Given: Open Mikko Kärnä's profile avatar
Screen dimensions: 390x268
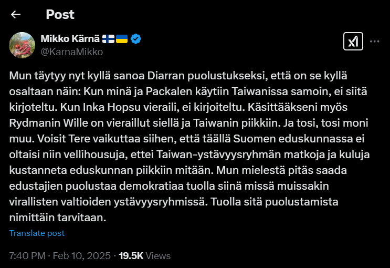Looking at the screenshot, I should (22, 45).
